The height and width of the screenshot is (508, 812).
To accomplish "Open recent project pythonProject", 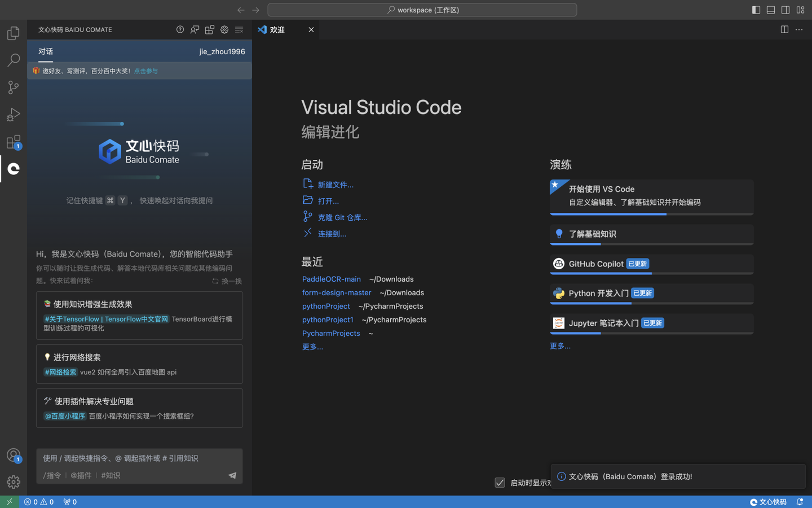I will (326, 306).
